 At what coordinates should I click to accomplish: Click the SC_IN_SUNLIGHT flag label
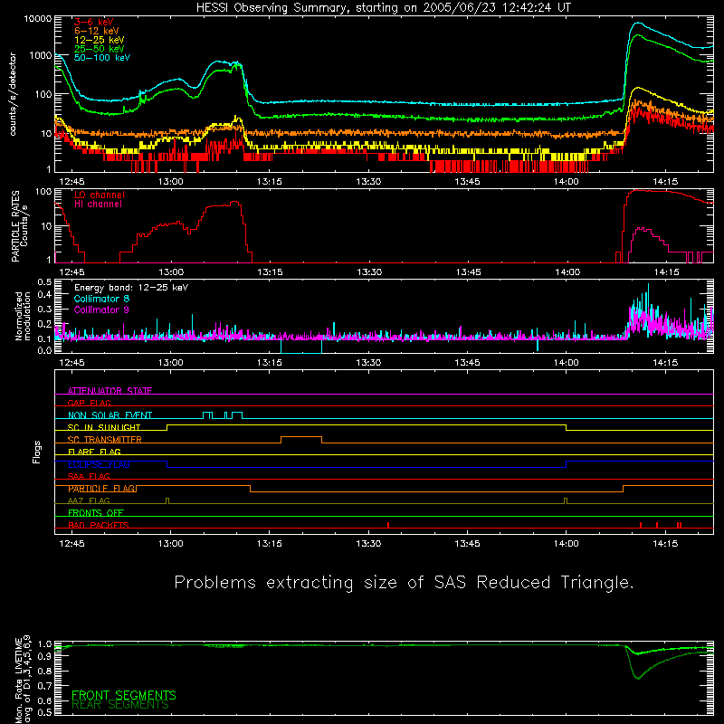coord(104,427)
